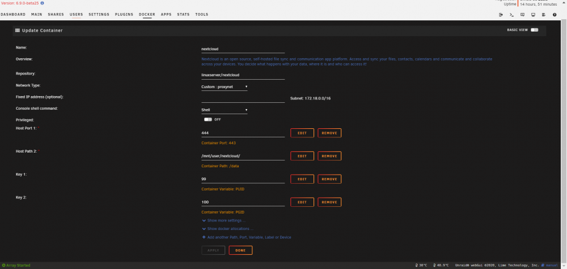Viewport: 567px width, 269px height.
Task: Click the Key 2 field with 100
Action: coord(243,202)
